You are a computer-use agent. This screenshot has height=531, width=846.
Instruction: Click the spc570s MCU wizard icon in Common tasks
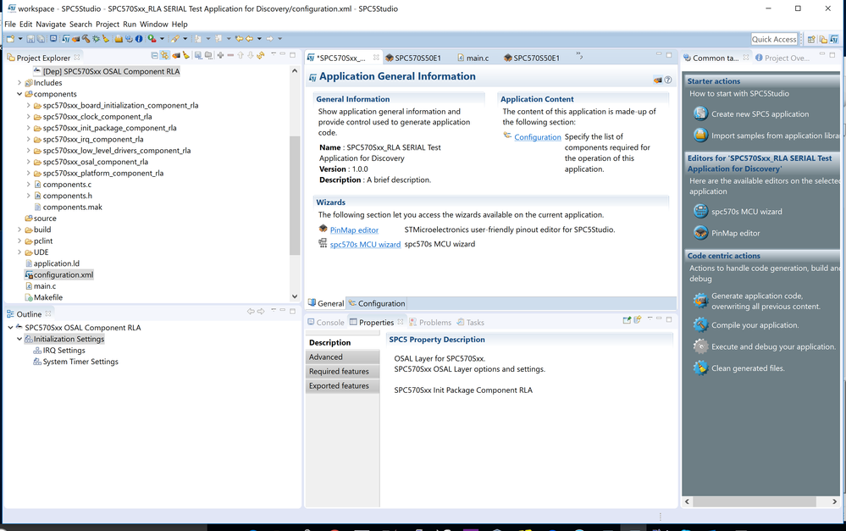(700, 211)
